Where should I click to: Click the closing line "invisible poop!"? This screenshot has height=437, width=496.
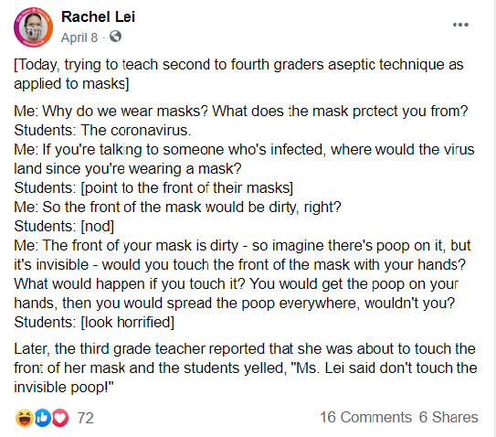click(x=64, y=388)
